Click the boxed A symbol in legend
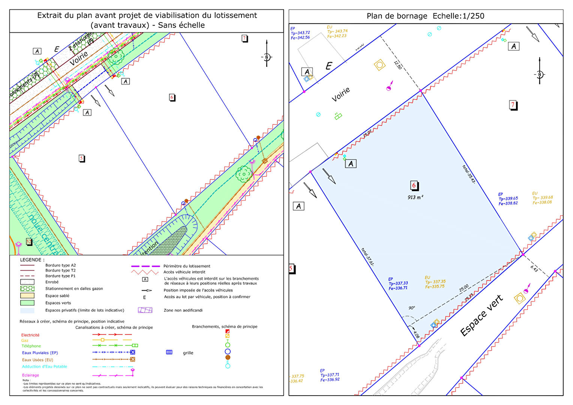 (x=145, y=279)
